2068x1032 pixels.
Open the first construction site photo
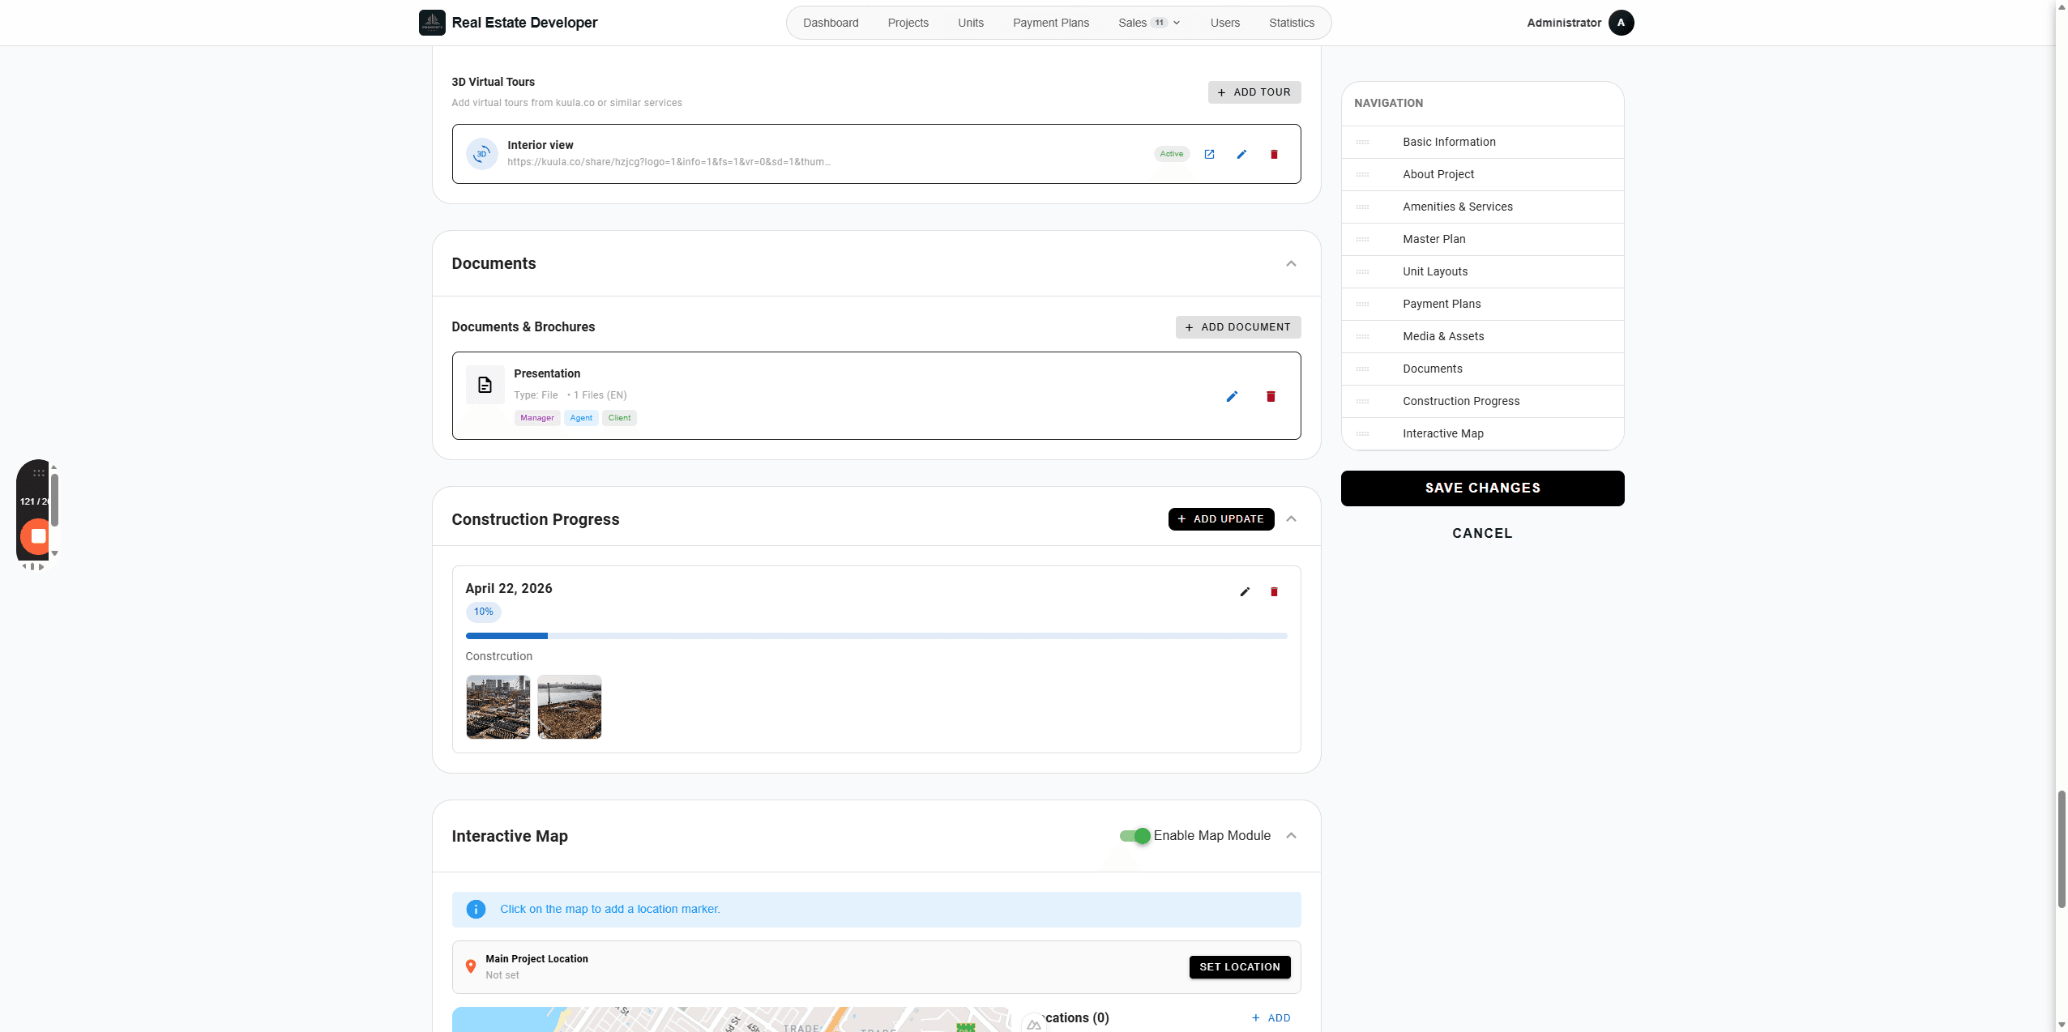(498, 707)
